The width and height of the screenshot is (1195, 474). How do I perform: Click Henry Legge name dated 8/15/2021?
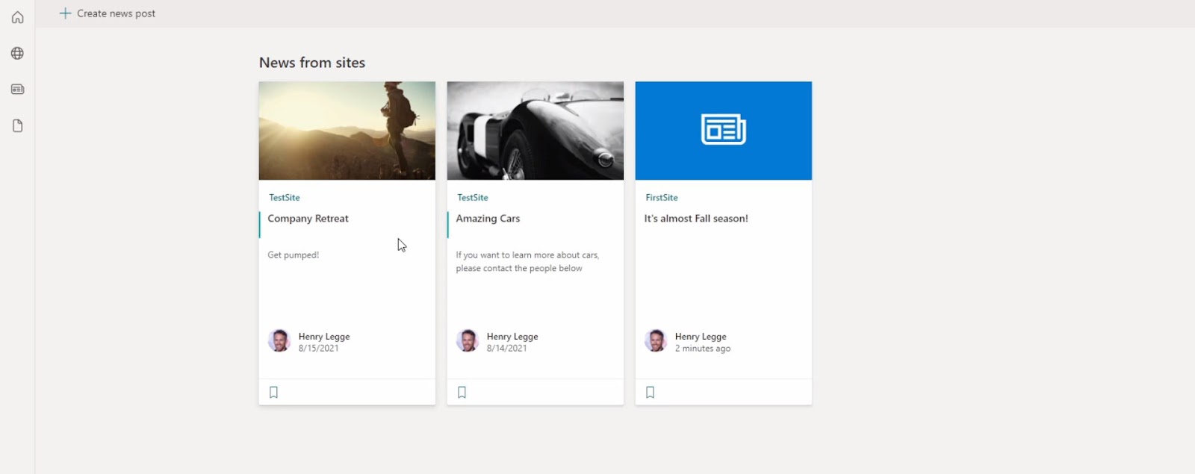coord(324,337)
